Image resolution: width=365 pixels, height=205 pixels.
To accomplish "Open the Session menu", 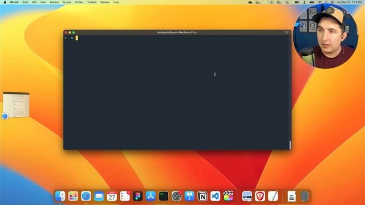I will tap(54, 2).
